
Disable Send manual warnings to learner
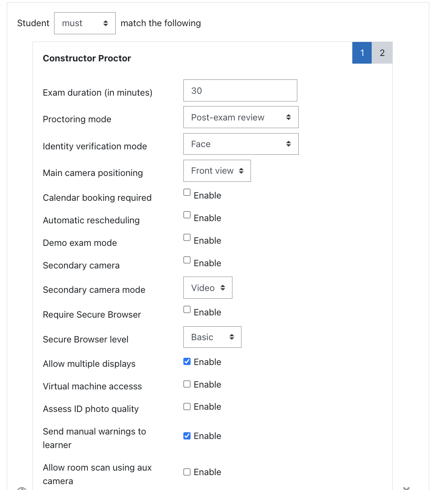pos(187,436)
